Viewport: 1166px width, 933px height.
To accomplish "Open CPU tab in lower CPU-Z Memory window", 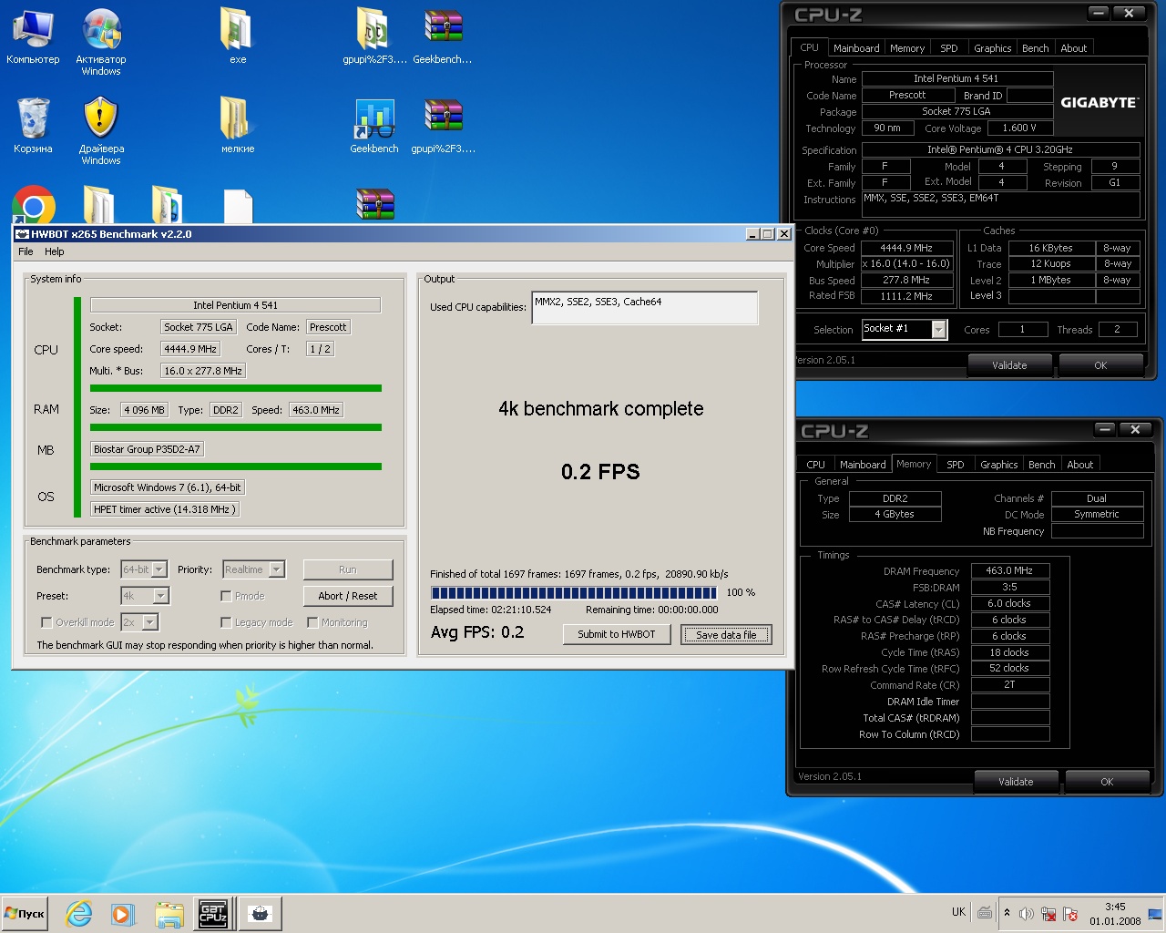I will coord(816,465).
